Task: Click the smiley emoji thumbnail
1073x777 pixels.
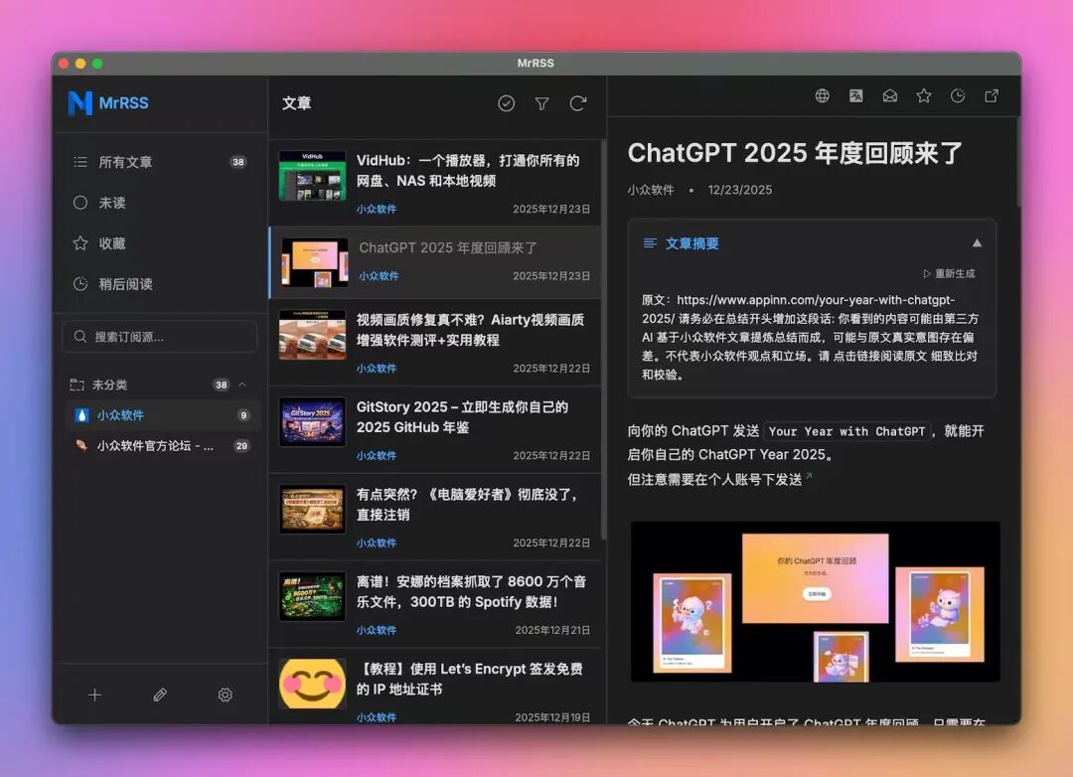Action: (313, 684)
